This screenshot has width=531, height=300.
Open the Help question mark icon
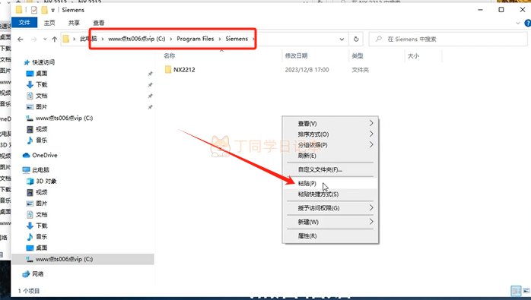click(527, 23)
